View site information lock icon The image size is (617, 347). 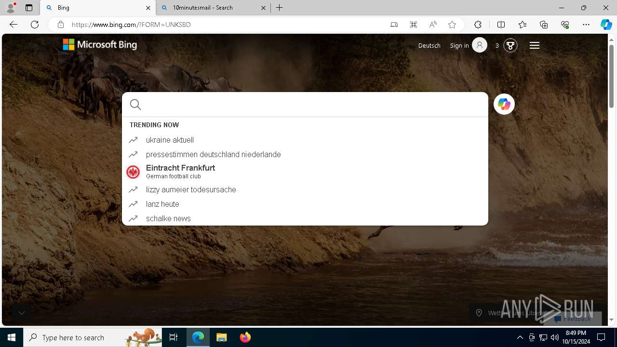pos(61,25)
